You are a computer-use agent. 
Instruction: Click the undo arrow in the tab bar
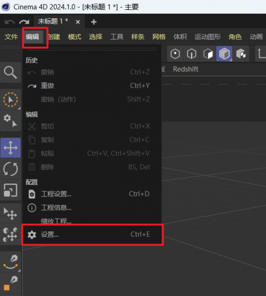tap(10, 22)
